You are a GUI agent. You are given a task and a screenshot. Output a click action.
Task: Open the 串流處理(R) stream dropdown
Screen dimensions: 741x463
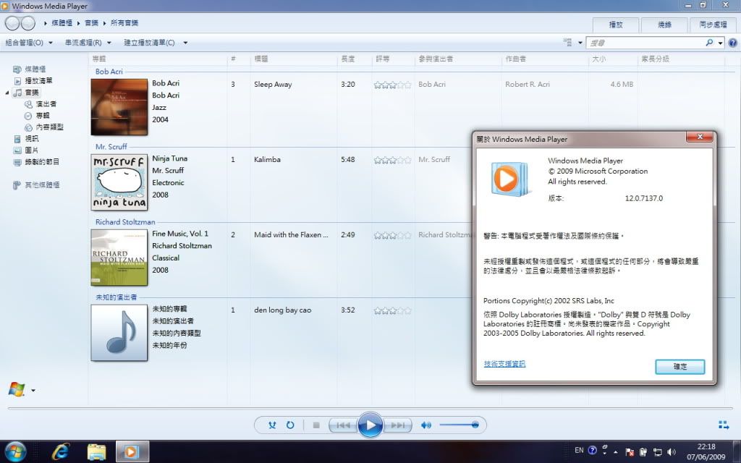[x=88, y=43]
